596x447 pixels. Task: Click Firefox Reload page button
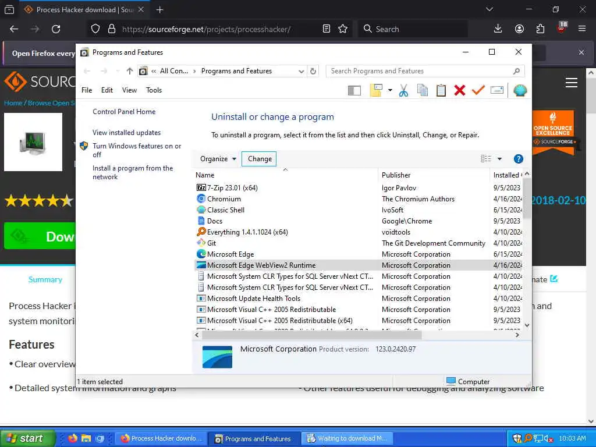(56, 29)
